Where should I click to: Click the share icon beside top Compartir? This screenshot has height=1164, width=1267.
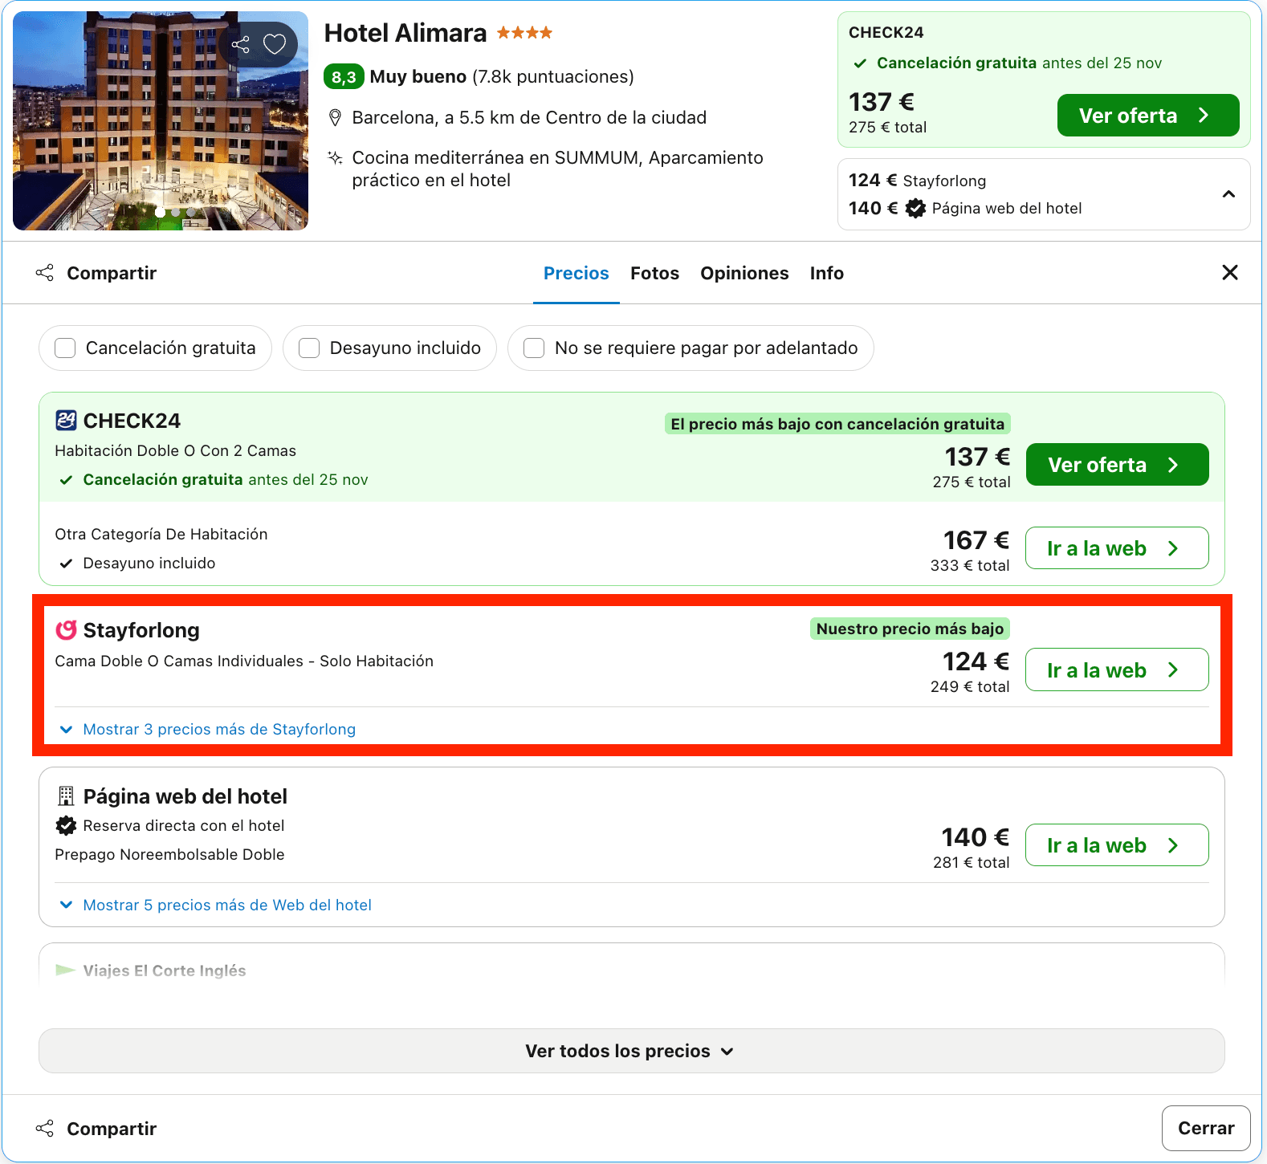tap(45, 273)
